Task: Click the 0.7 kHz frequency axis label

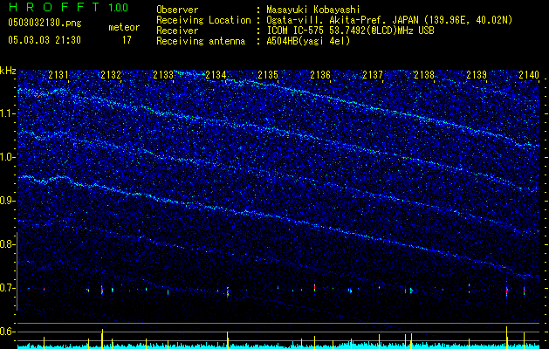Action: pos(8,288)
